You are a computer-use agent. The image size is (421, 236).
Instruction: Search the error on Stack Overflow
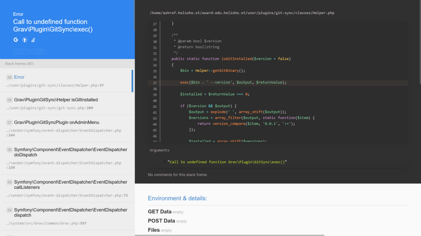(x=33, y=40)
